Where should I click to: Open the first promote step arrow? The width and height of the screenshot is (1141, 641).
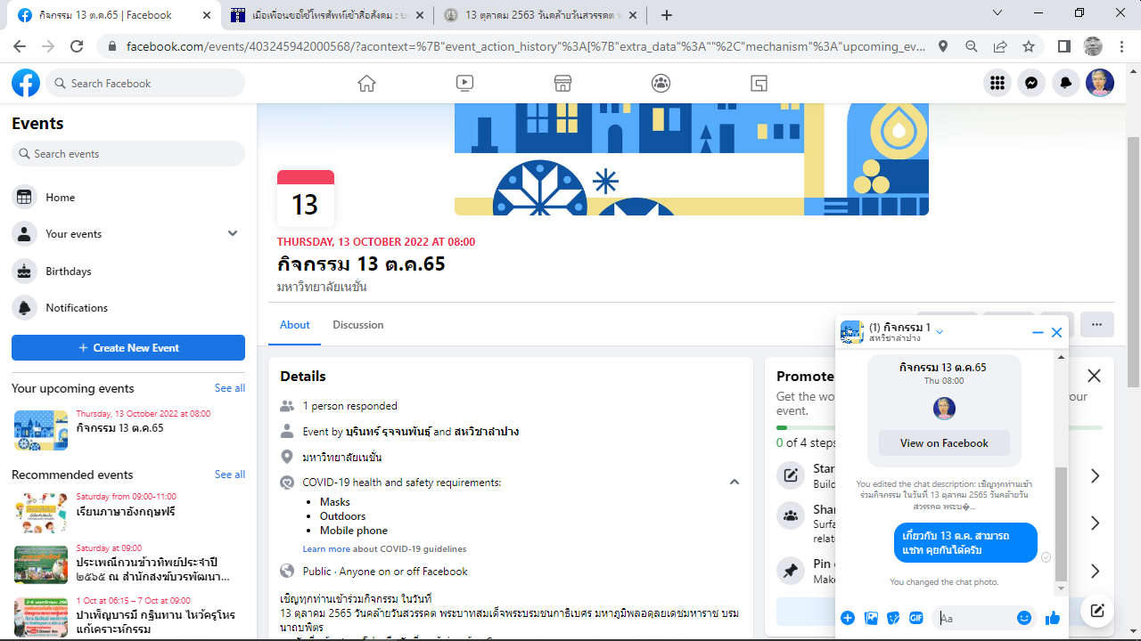pos(1095,476)
